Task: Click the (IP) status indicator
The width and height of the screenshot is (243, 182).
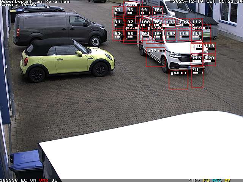Action: [194, 180]
